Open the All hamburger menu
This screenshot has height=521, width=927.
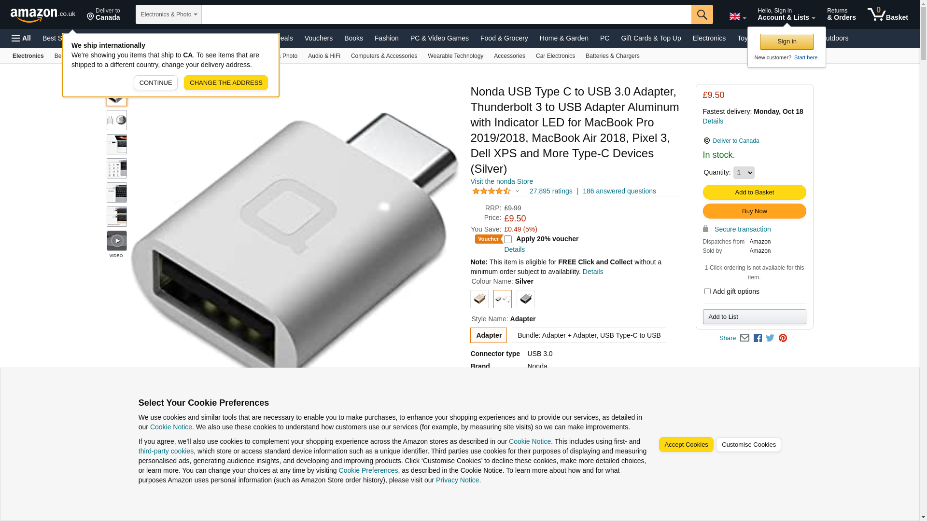click(21, 38)
